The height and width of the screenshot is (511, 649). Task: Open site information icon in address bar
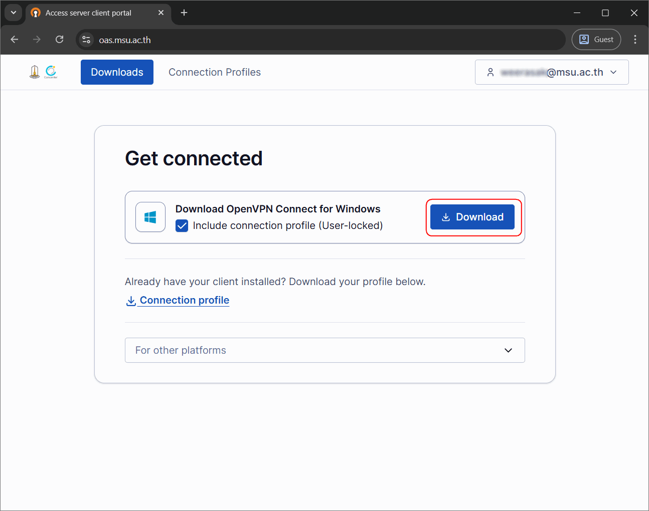(86, 40)
